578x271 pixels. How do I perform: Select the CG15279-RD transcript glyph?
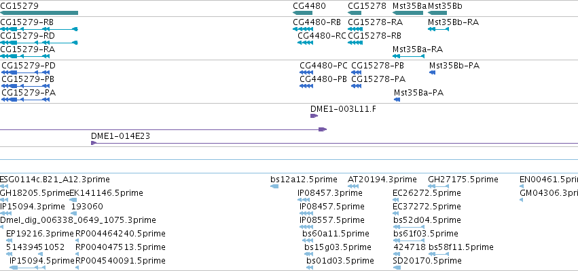pos(39,43)
